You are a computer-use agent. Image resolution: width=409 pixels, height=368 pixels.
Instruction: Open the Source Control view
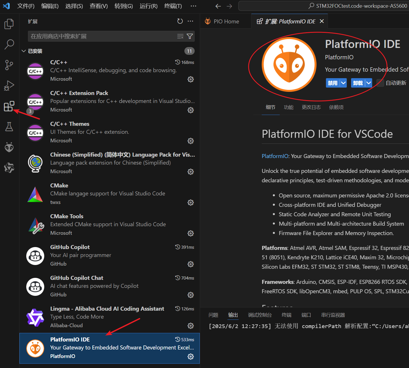coord(9,65)
